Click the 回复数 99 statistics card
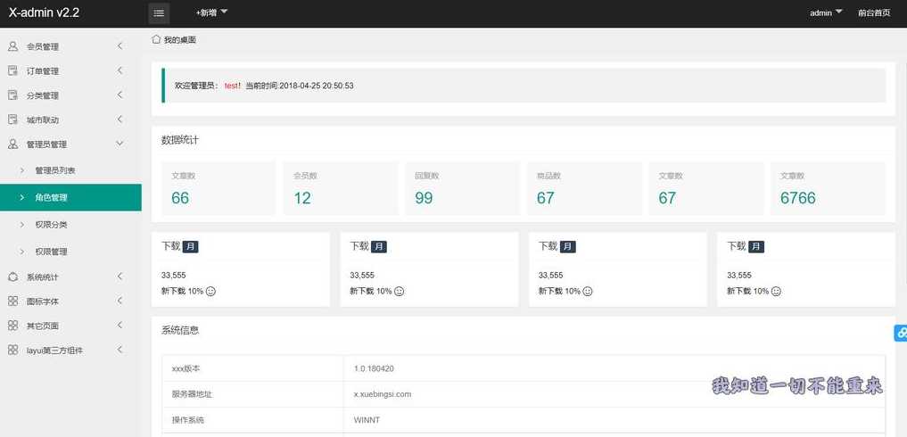 coord(462,189)
